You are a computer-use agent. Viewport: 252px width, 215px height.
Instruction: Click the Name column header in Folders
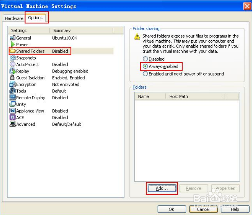(150, 96)
